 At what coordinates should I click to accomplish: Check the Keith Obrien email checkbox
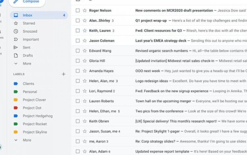(78, 121)
